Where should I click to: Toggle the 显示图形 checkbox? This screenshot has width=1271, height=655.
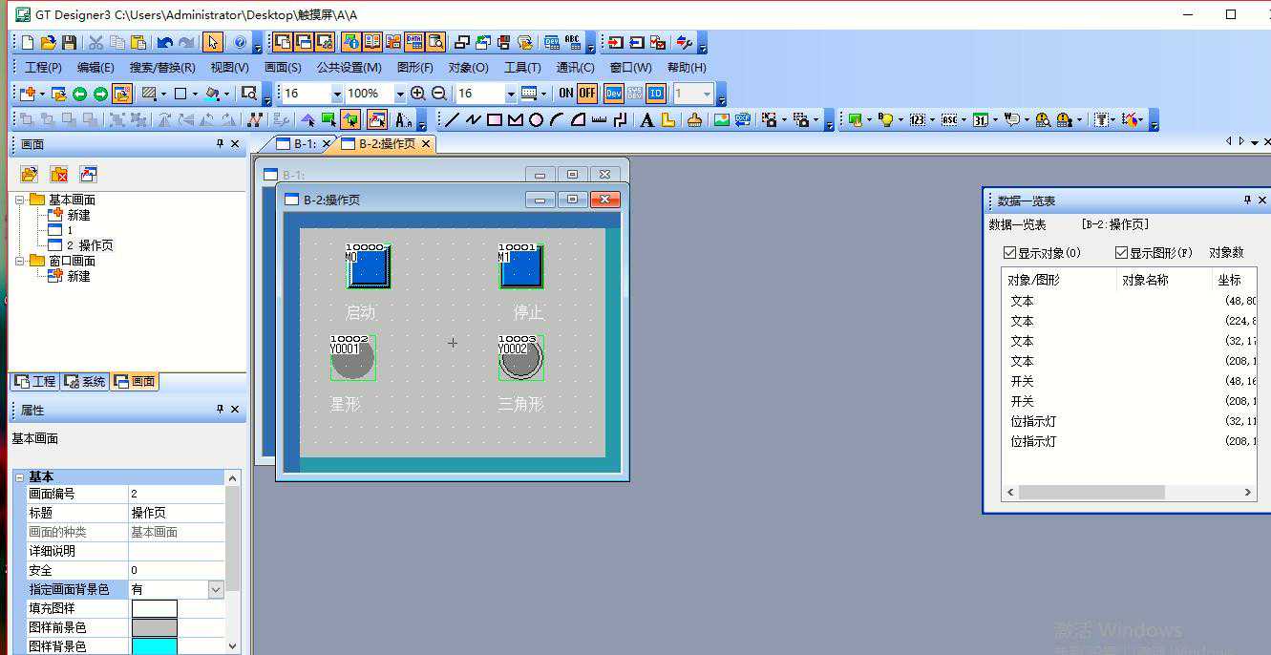tap(1121, 253)
